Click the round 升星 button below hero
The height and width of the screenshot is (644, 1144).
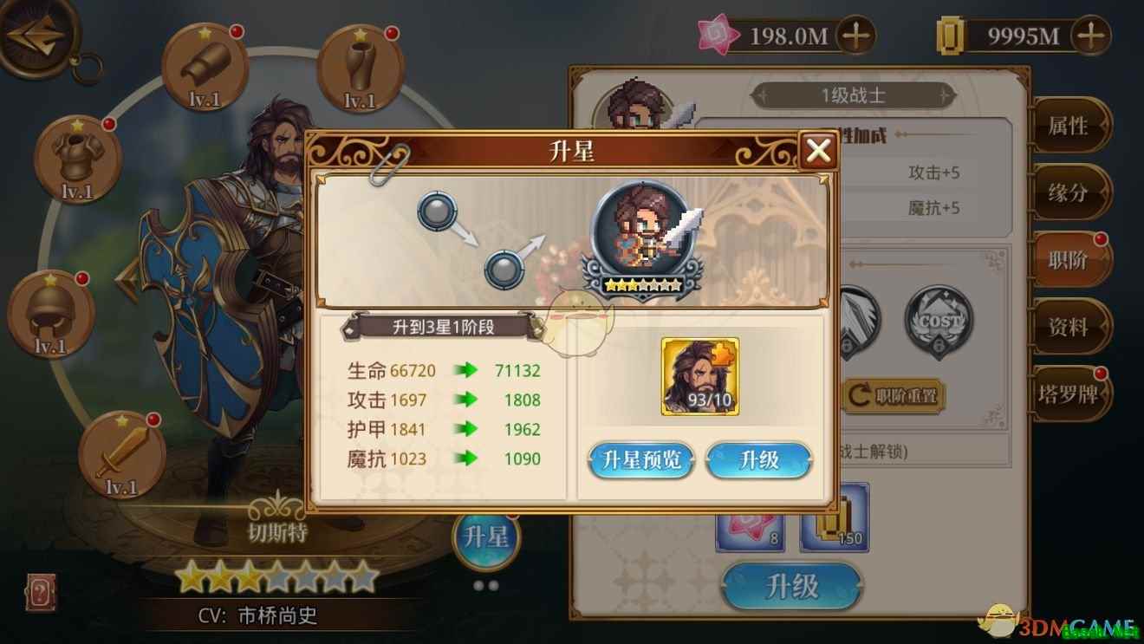coord(486,536)
